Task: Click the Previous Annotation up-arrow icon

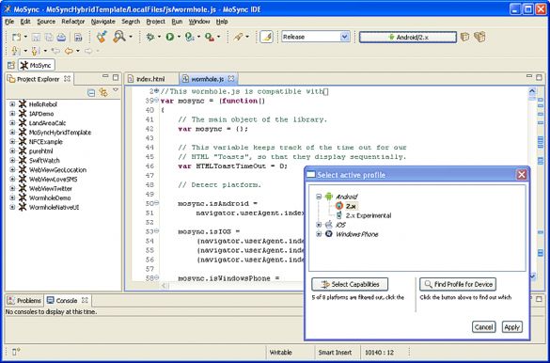Action: 35,51
